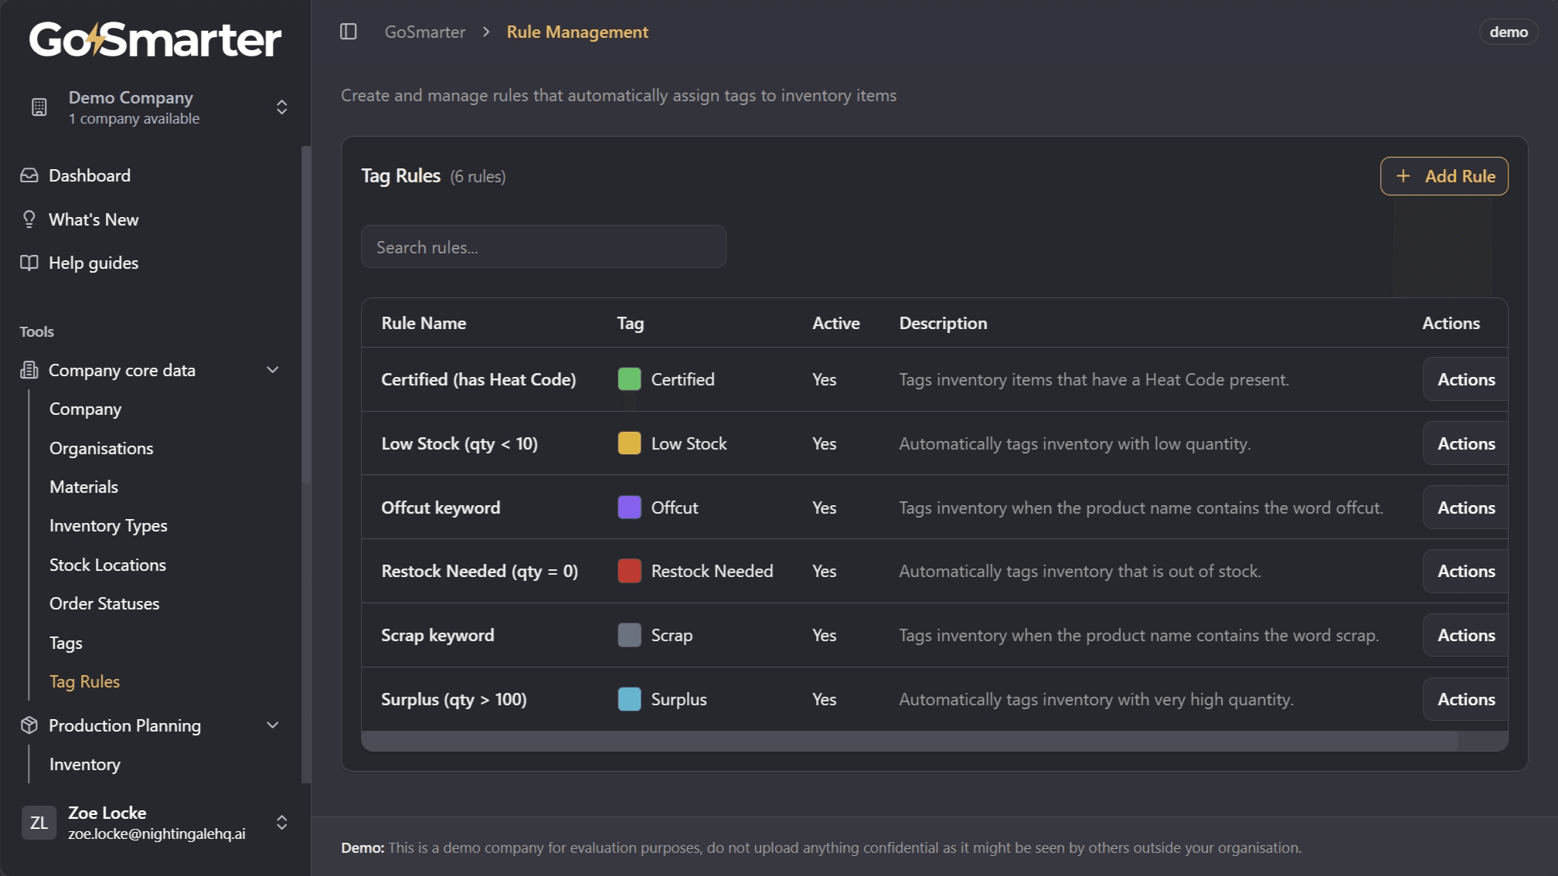Collapse the Production Planning section
Viewport: 1558px width, 876px height.
point(272,725)
